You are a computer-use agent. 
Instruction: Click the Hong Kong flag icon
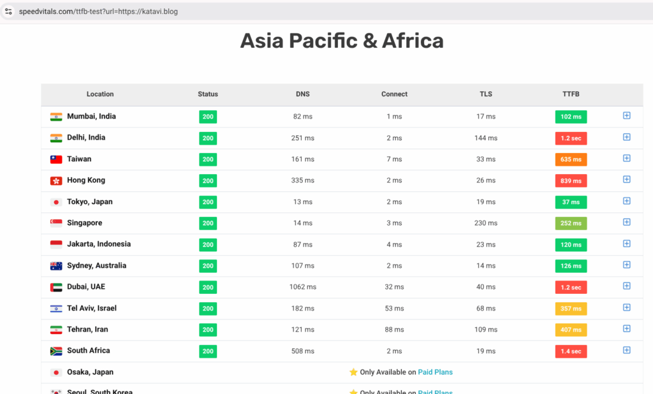(56, 180)
